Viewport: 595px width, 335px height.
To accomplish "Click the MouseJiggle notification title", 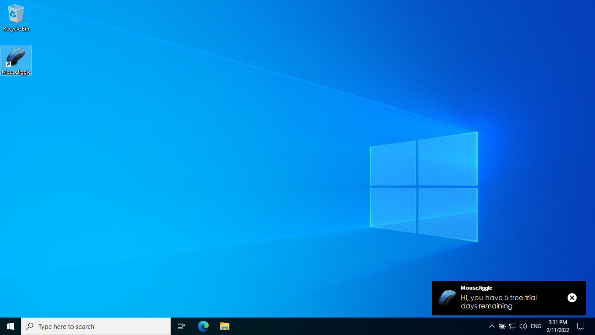I will (477, 288).
